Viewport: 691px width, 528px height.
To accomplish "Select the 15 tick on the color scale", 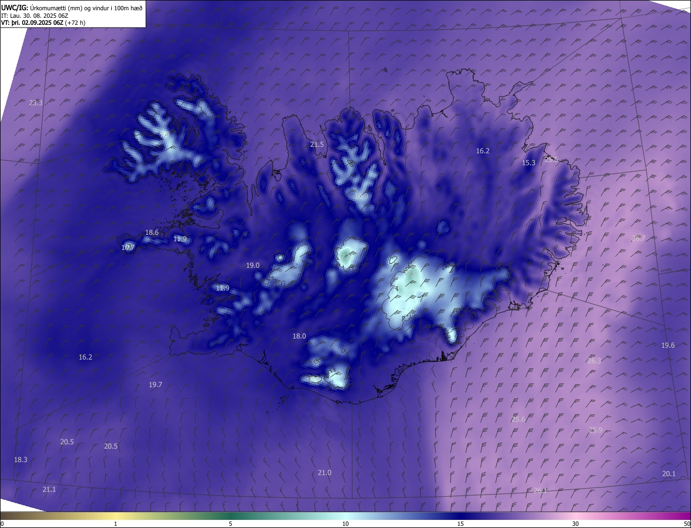I will [x=460, y=524].
